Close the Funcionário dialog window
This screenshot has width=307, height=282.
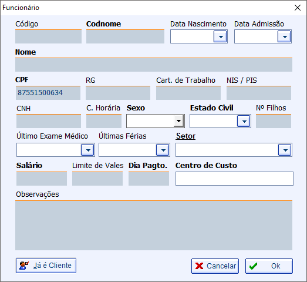(x=298, y=8)
